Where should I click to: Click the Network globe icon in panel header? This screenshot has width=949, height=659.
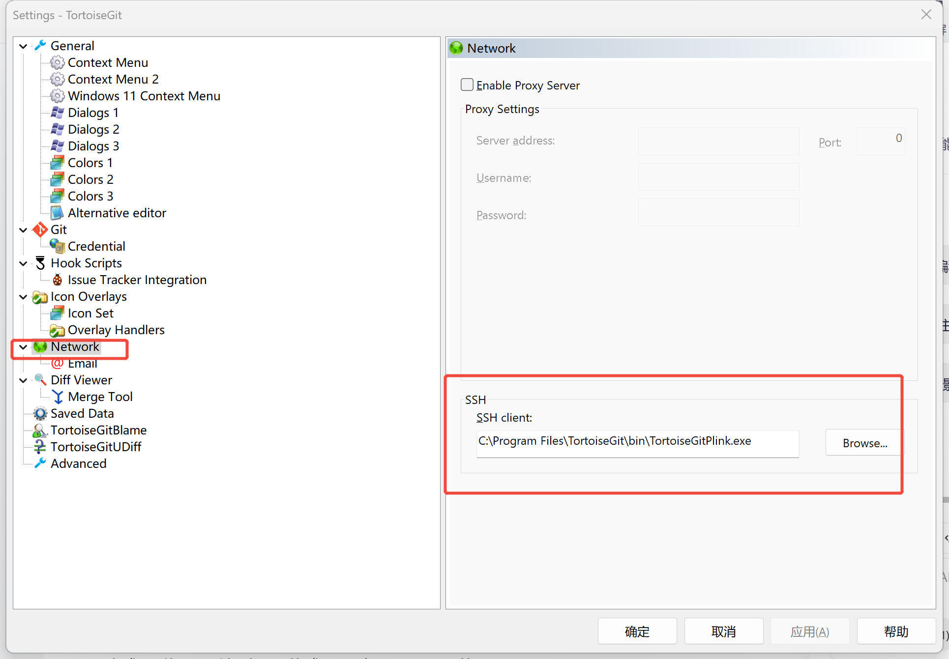[x=456, y=48]
